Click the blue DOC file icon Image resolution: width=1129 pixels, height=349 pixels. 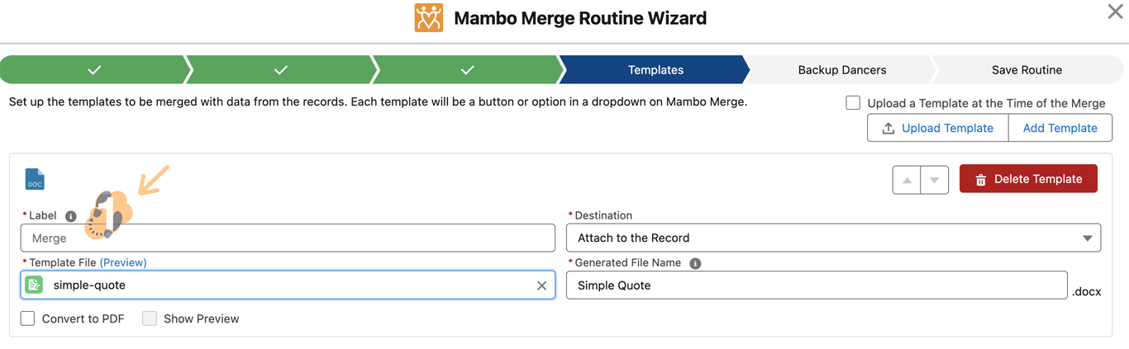[x=35, y=179]
